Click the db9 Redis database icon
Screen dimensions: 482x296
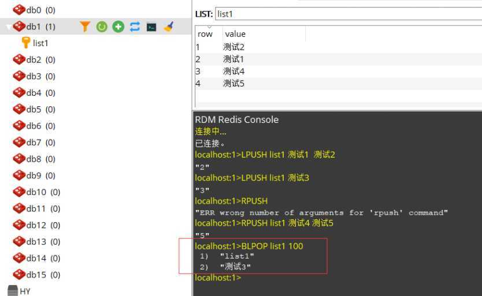click(19, 175)
